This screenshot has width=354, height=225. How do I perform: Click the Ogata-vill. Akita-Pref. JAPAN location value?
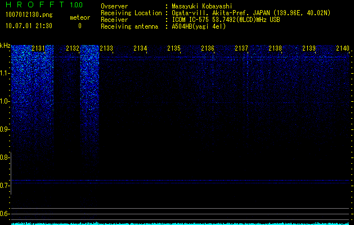click(x=251, y=13)
